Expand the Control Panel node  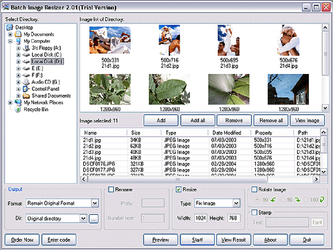coord(18,89)
